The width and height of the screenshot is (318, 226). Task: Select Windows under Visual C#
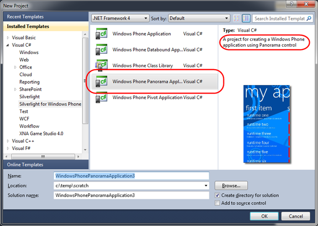[29, 53]
